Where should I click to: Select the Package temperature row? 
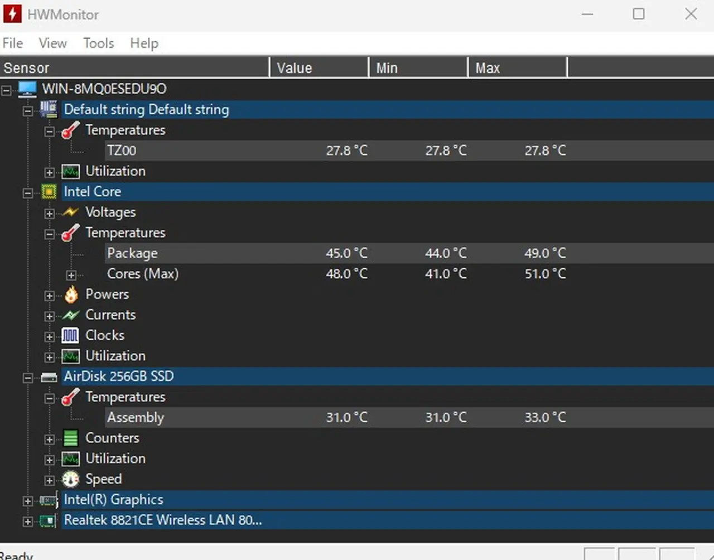point(132,253)
